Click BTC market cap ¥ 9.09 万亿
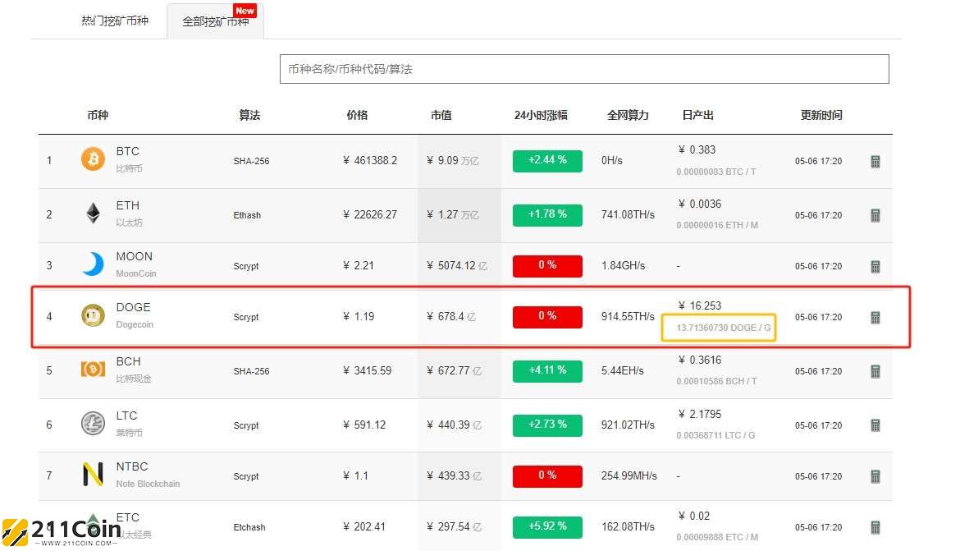Screen dimensions: 960x551 coord(452,161)
